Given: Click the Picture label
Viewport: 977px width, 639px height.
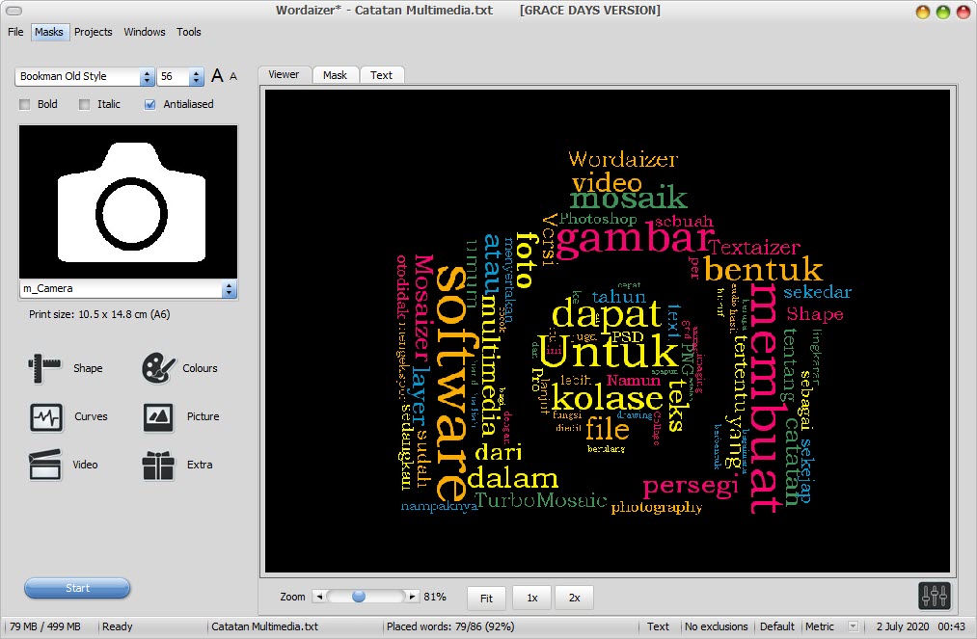Looking at the screenshot, I should [204, 416].
